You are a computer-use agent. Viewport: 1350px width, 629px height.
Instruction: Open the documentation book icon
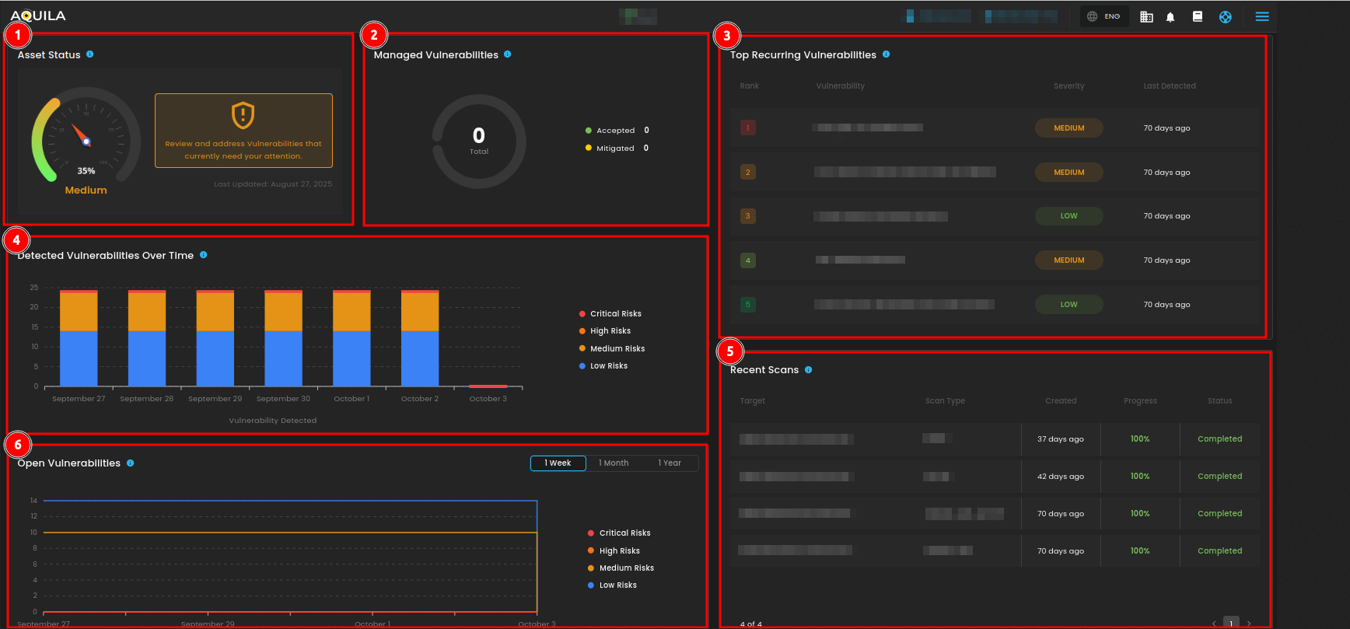[1198, 16]
